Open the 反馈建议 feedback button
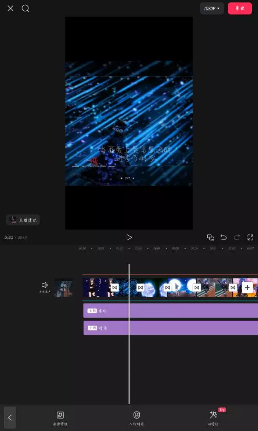258x431 pixels. (23, 220)
